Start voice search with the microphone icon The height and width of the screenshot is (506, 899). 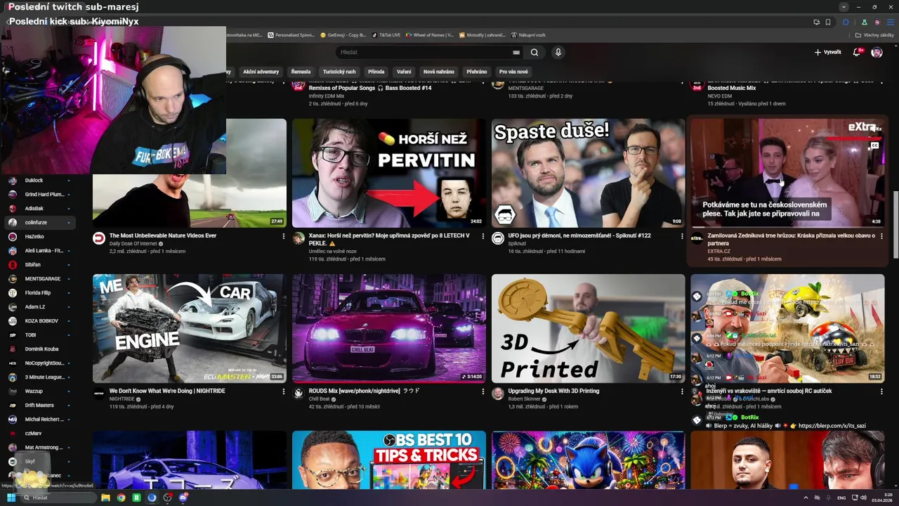click(558, 52)
